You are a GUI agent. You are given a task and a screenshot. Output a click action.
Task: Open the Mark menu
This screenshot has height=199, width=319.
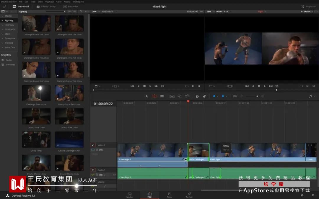tap(40, 2)
